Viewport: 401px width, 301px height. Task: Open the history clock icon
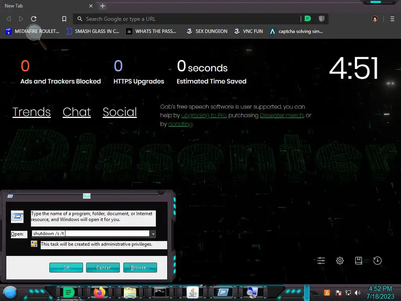(378, 261)
